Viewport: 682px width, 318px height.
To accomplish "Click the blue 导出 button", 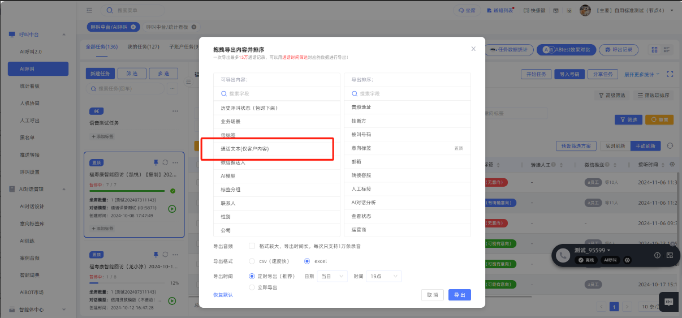I will pos(459,295).
